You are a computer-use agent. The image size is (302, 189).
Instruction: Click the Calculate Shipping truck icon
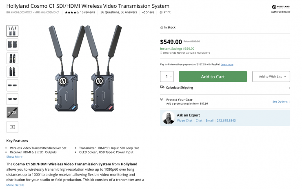[x=162, y=88]
